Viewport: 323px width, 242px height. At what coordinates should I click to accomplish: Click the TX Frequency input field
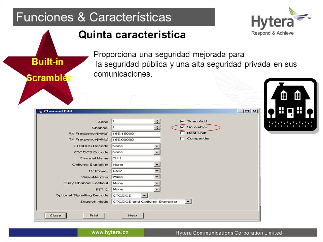click(x=136, y=140)
